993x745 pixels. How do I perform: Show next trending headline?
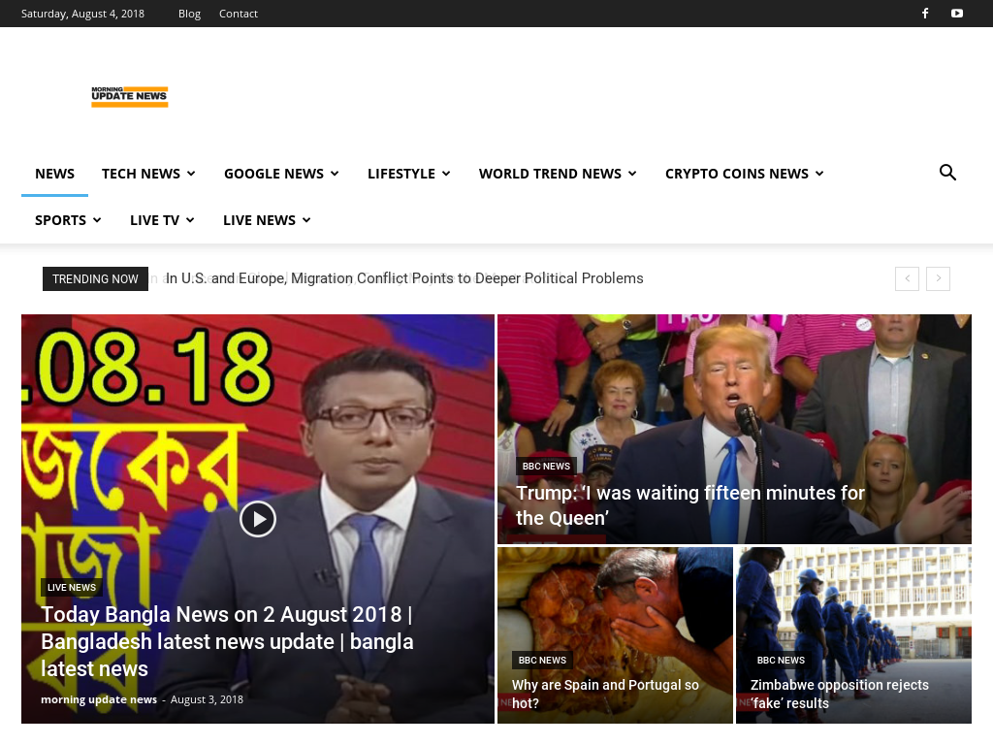(938, 278)
